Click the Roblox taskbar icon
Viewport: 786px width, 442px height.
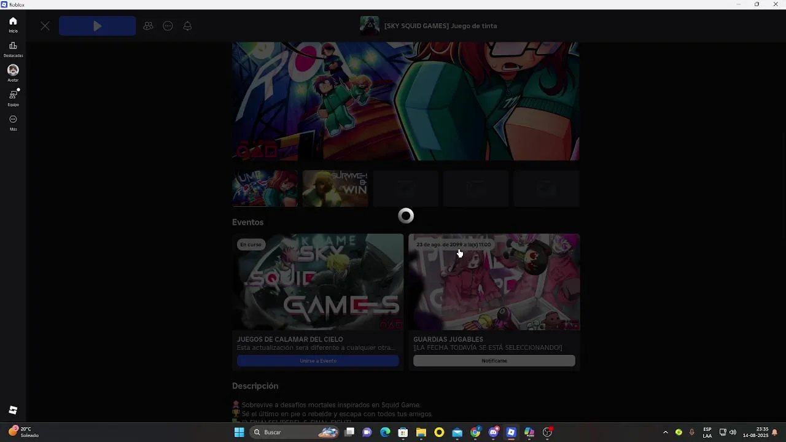pyautogui.click(x=511, y=432)
